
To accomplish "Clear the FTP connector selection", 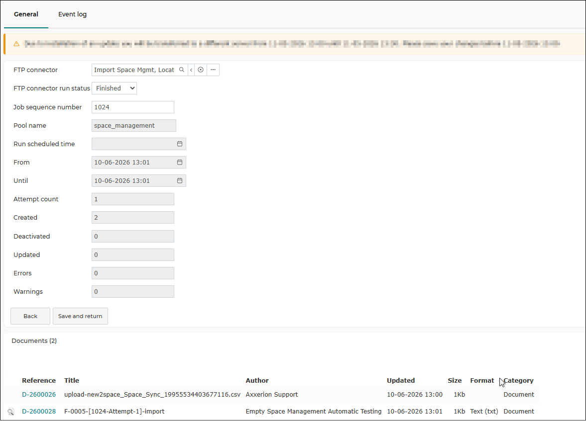I will [x=201, y=70].
